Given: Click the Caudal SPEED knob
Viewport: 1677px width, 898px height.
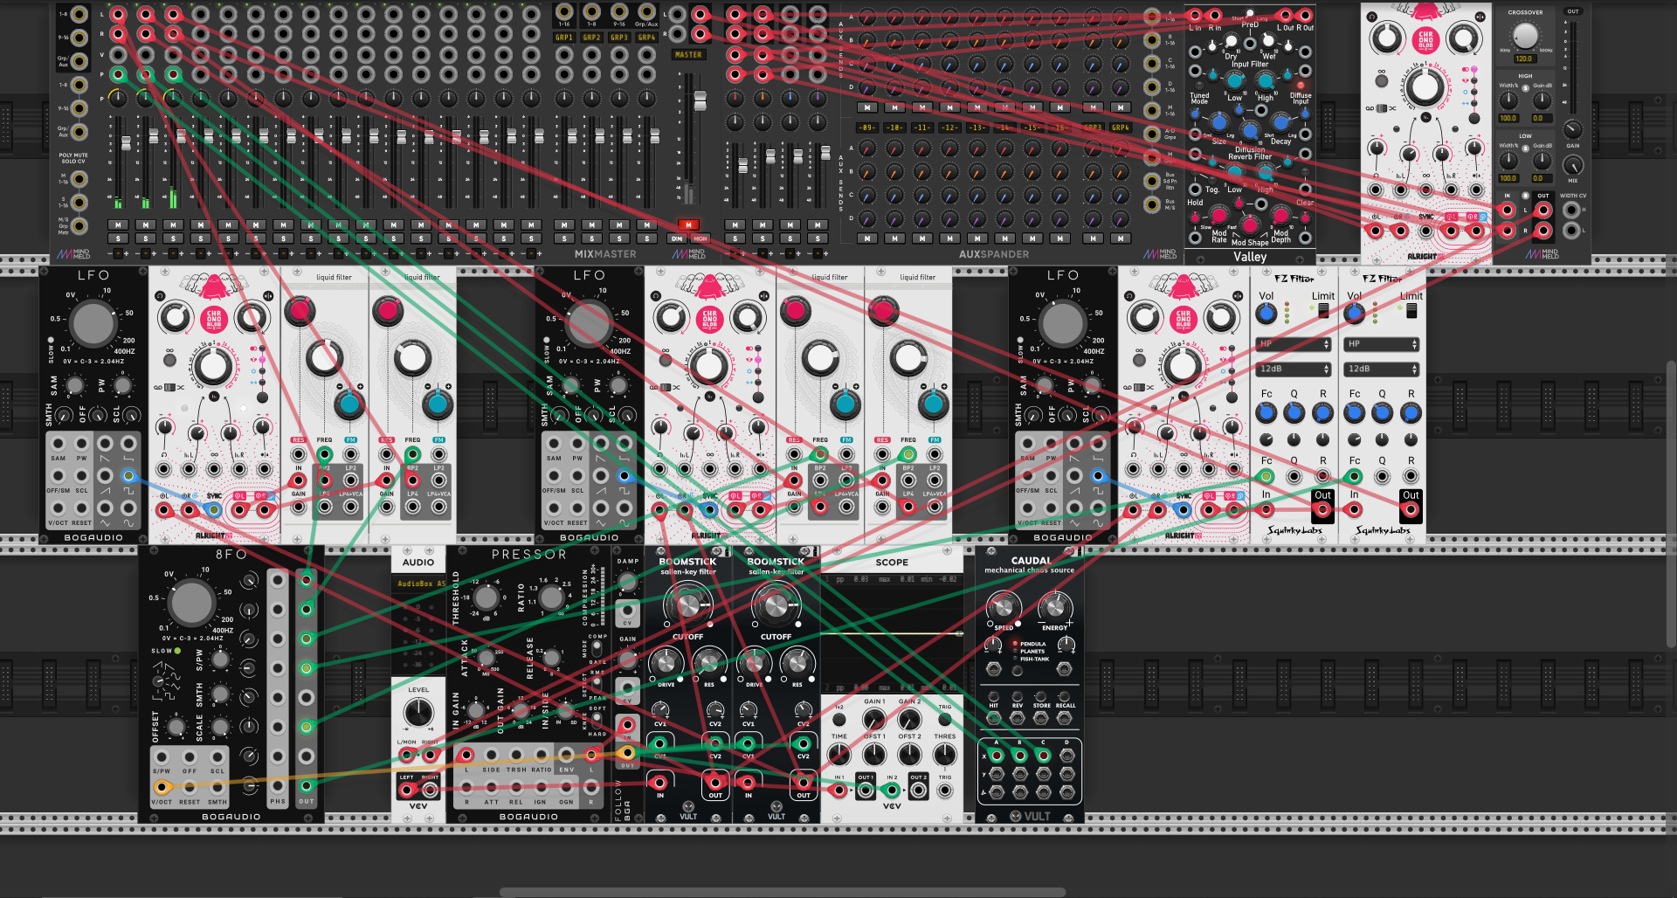Looking at the screenshot, I should click(x=1003, y=606).
